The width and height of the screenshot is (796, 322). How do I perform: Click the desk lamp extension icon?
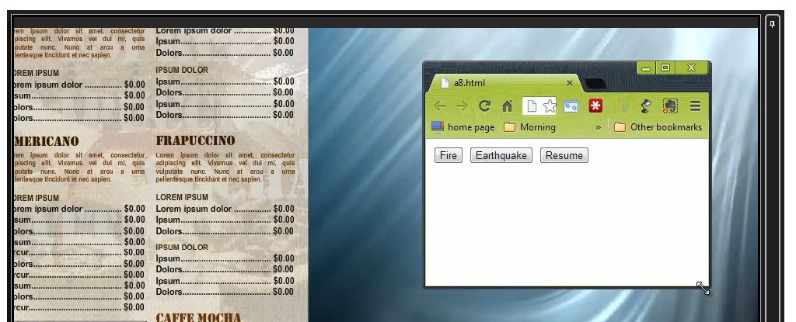click(645, 106)
